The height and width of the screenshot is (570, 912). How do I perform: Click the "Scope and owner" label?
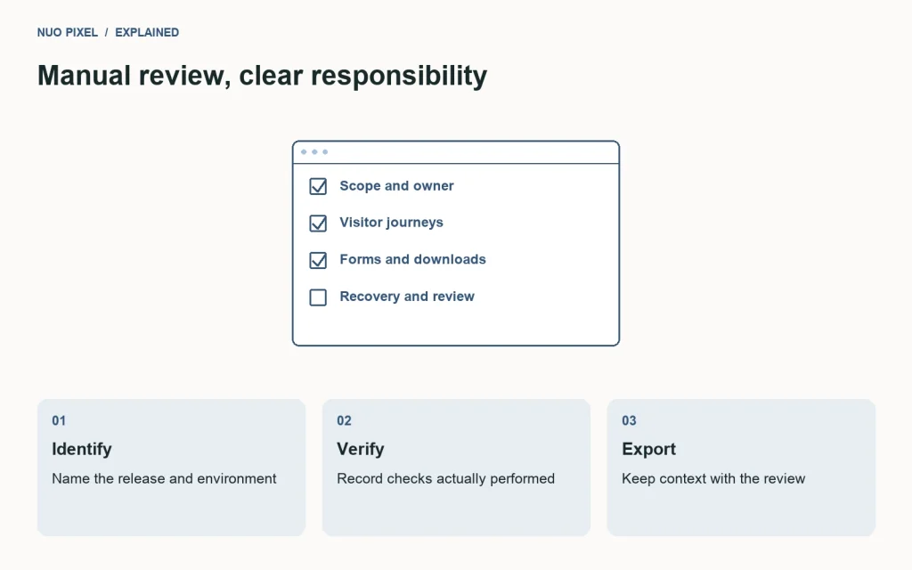pos(396,185)
